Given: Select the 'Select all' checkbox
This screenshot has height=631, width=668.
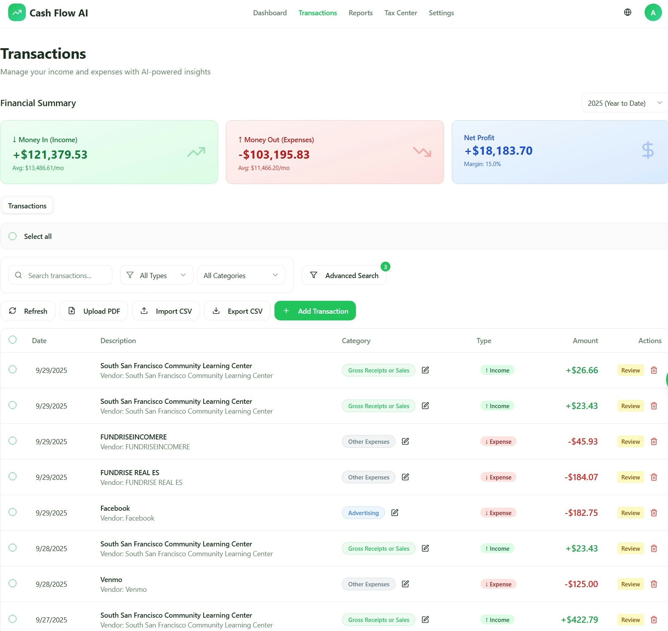Looking at the screenshot, I should [x=13, y=236].
